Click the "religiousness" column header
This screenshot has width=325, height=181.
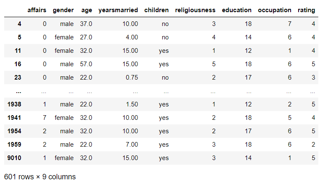pos(195,10)
